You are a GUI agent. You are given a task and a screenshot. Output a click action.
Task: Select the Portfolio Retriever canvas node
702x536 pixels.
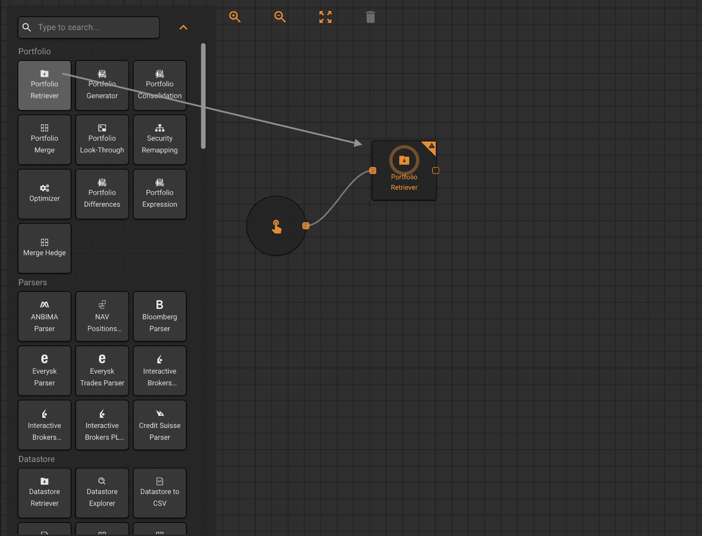pos(404,170)
